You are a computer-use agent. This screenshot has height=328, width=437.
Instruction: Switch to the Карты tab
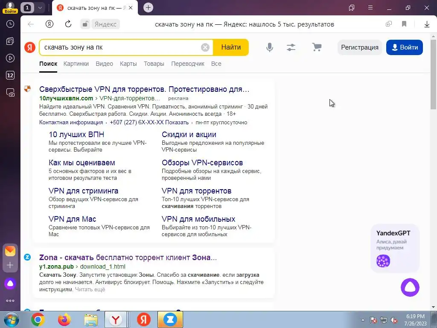(128, 64)
